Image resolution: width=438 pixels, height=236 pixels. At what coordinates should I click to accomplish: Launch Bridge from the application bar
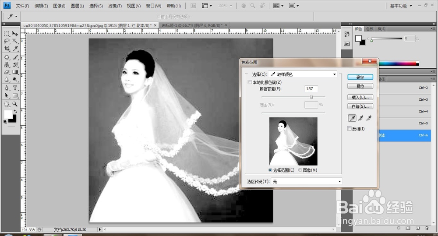click(x=193, y=6)
